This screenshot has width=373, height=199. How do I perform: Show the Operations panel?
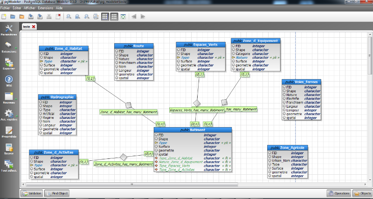point(338,193)
